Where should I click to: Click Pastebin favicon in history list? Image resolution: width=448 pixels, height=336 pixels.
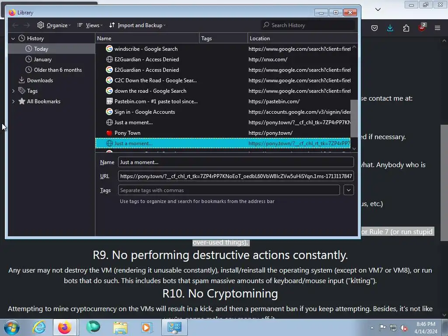(x=109, y=101)
